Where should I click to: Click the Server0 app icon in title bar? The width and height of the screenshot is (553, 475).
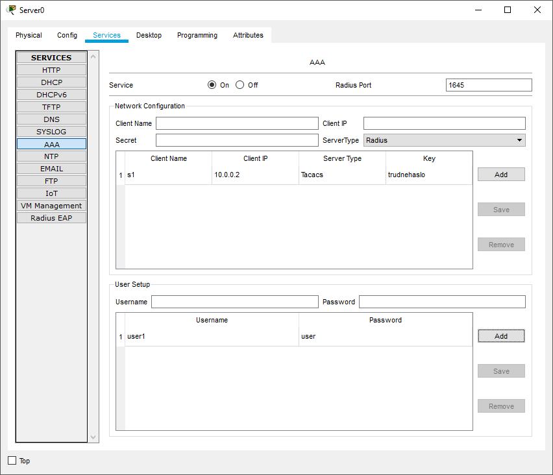tap(11, 10)
